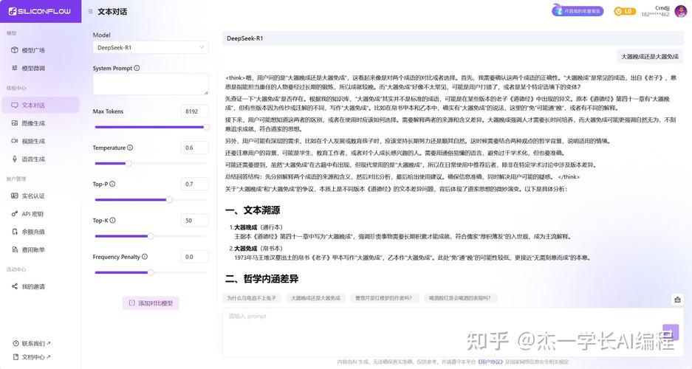Click the Temperature value field
692x369 pixels.
(194, 148)
